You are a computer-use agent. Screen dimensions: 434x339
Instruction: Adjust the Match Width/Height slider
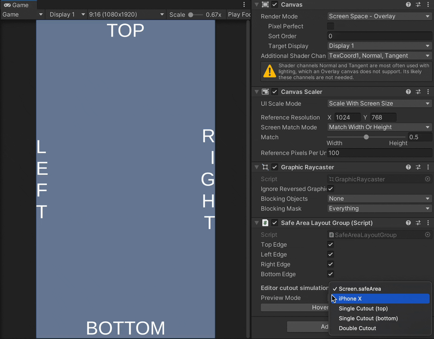(366, 137)
